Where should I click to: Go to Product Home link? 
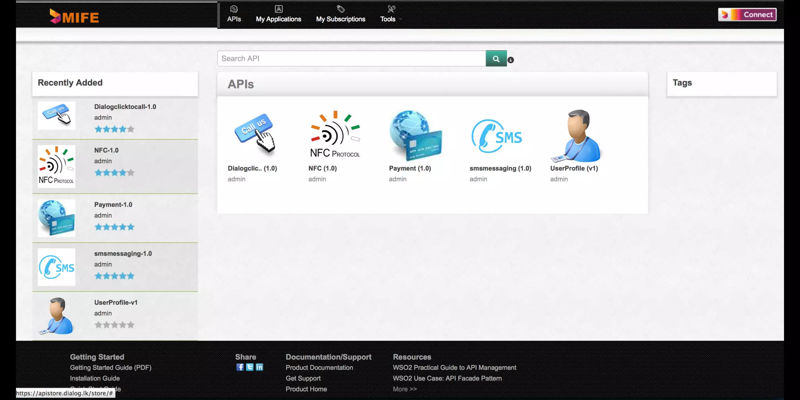[306, 389]
